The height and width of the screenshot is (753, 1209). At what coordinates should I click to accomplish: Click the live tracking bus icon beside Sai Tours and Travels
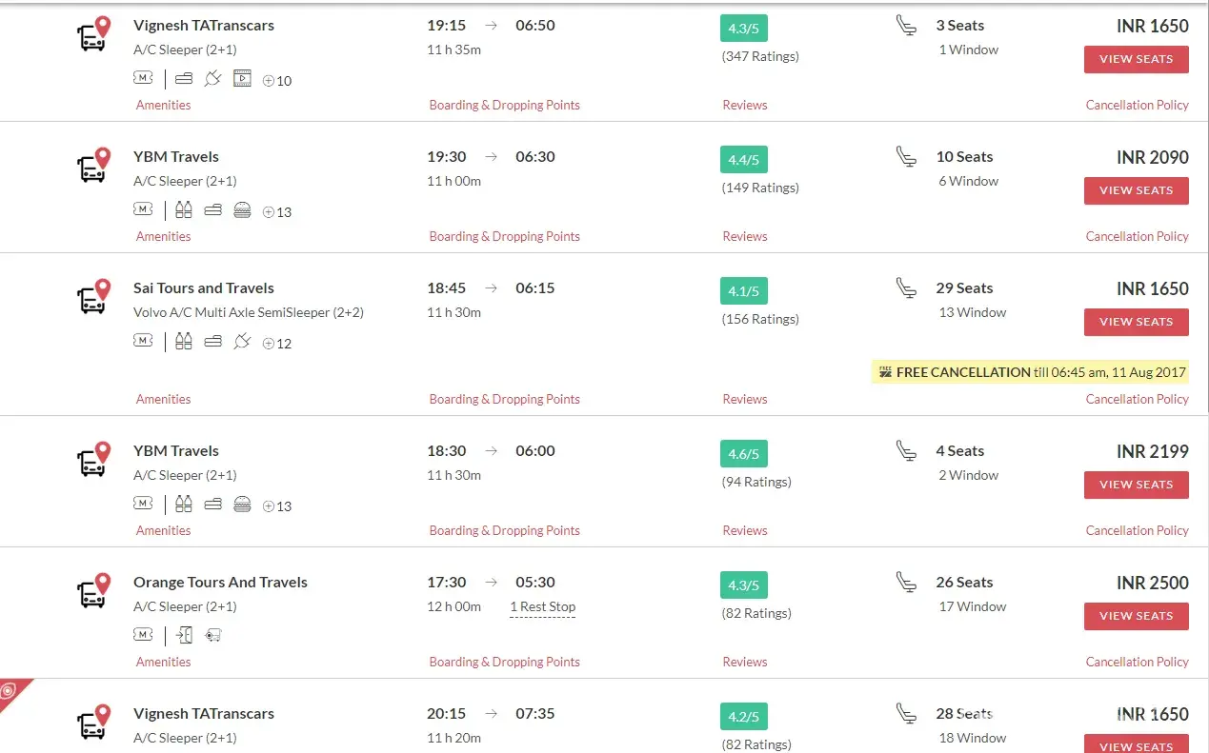pyautogui.click(x=92, y=297)
